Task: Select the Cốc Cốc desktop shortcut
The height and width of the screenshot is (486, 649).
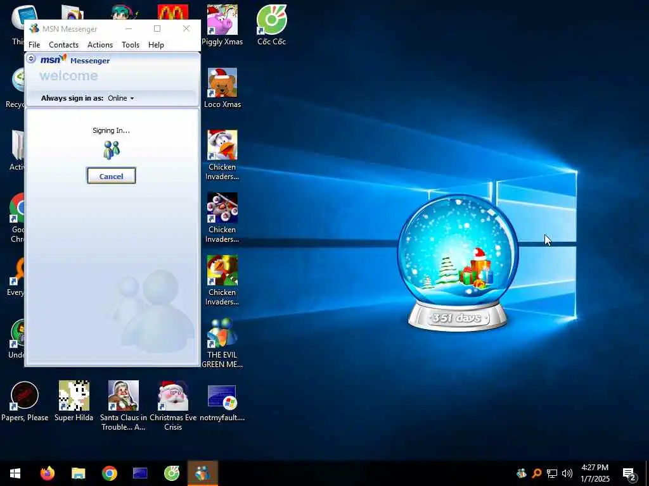Action: 271,25
